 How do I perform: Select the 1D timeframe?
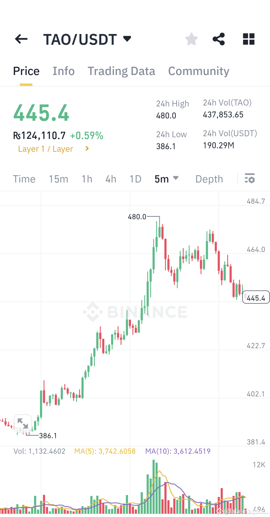(x=135, y=179)
